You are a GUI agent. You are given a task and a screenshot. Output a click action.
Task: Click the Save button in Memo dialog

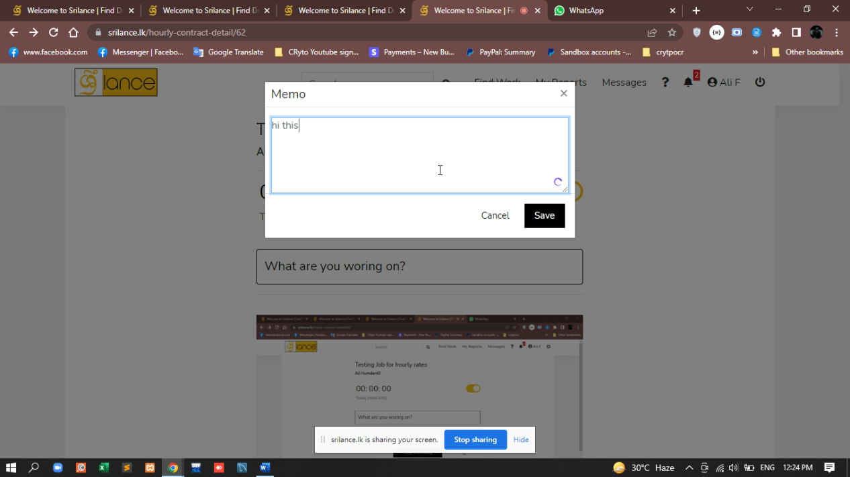544,215
